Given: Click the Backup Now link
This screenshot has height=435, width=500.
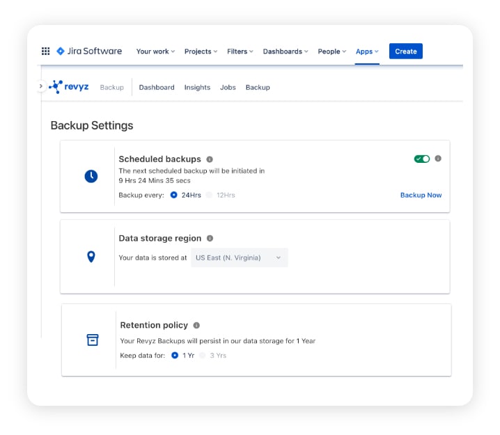Looking at the screenshot, I should point(421,196).
